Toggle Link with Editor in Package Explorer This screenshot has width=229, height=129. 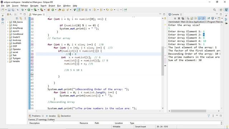coord(21,18)
